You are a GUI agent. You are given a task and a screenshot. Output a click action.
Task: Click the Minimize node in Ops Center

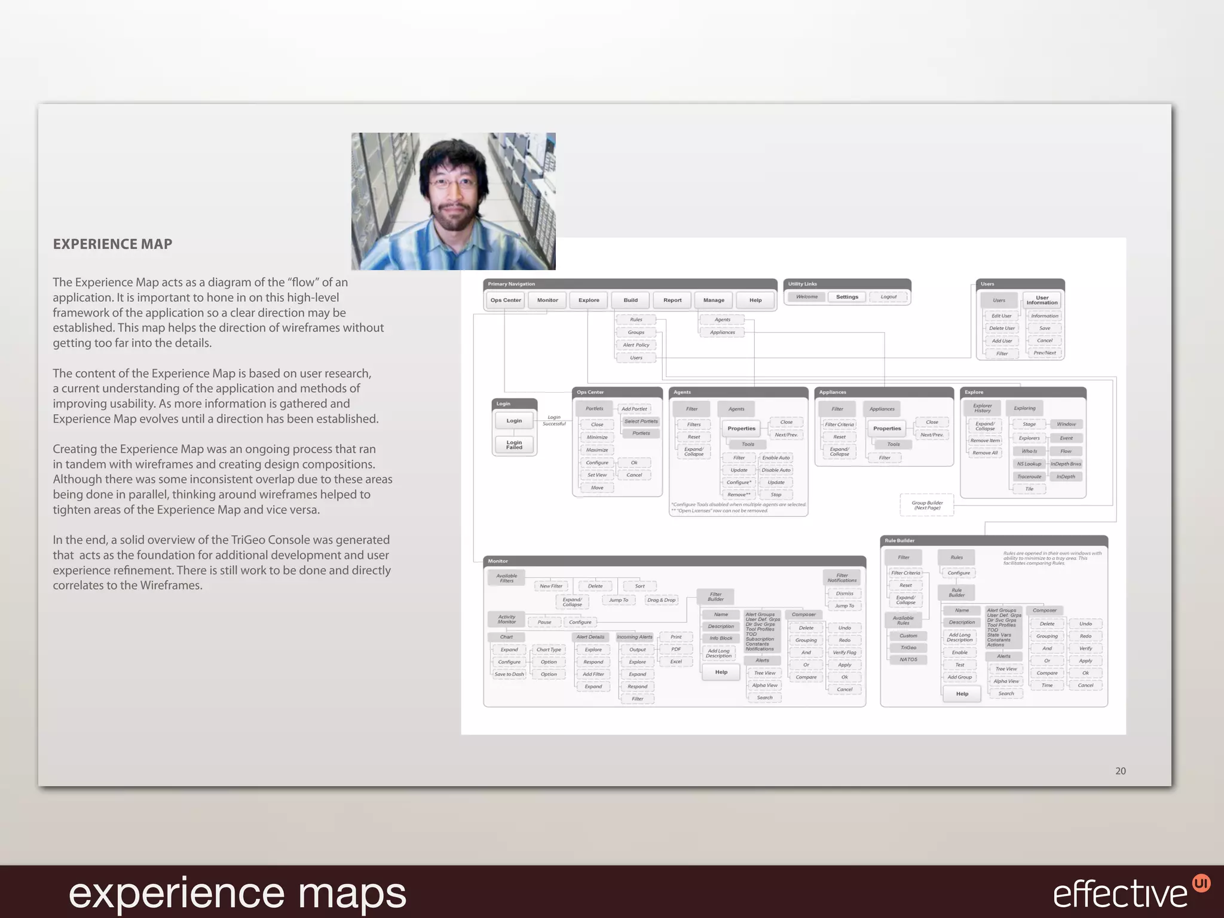tap(597, 437)
